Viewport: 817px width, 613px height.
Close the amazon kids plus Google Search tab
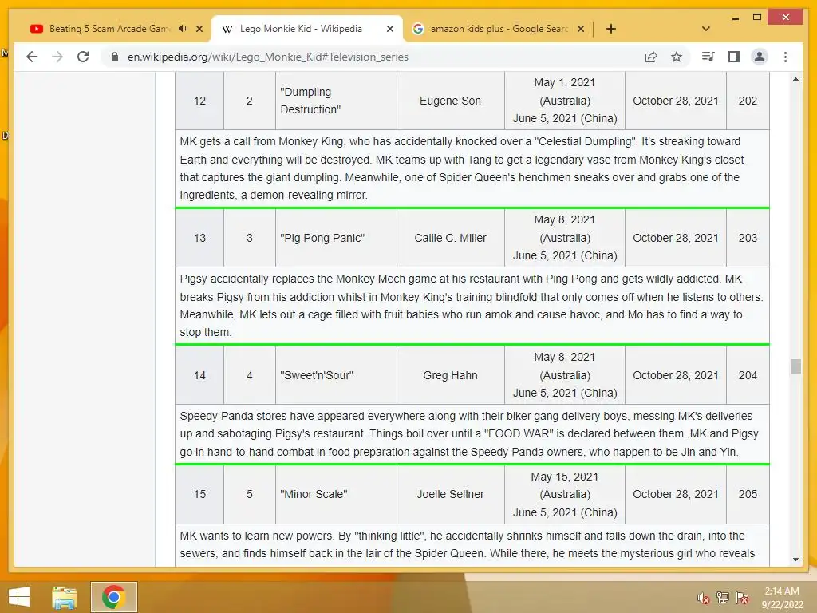581,29
